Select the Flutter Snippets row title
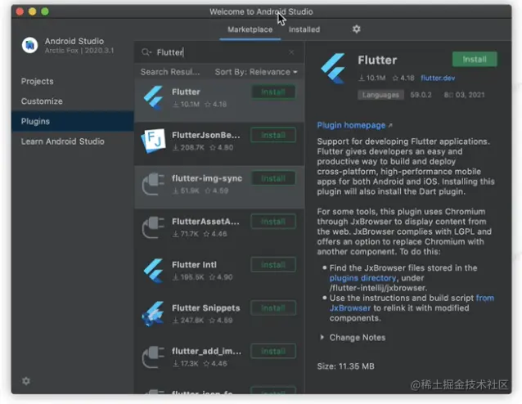Screen dimensions: 522x404 [x=205, y=308]
